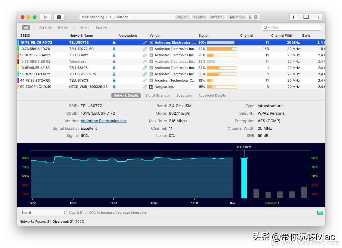Click the Play scan button in toolbar

point(46,17)
